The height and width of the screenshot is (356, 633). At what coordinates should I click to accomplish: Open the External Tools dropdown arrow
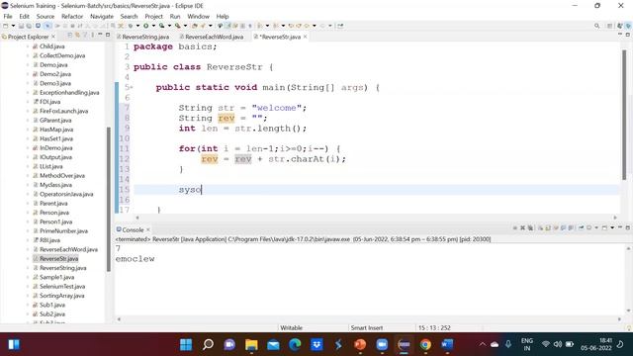[x=185, y=26]
